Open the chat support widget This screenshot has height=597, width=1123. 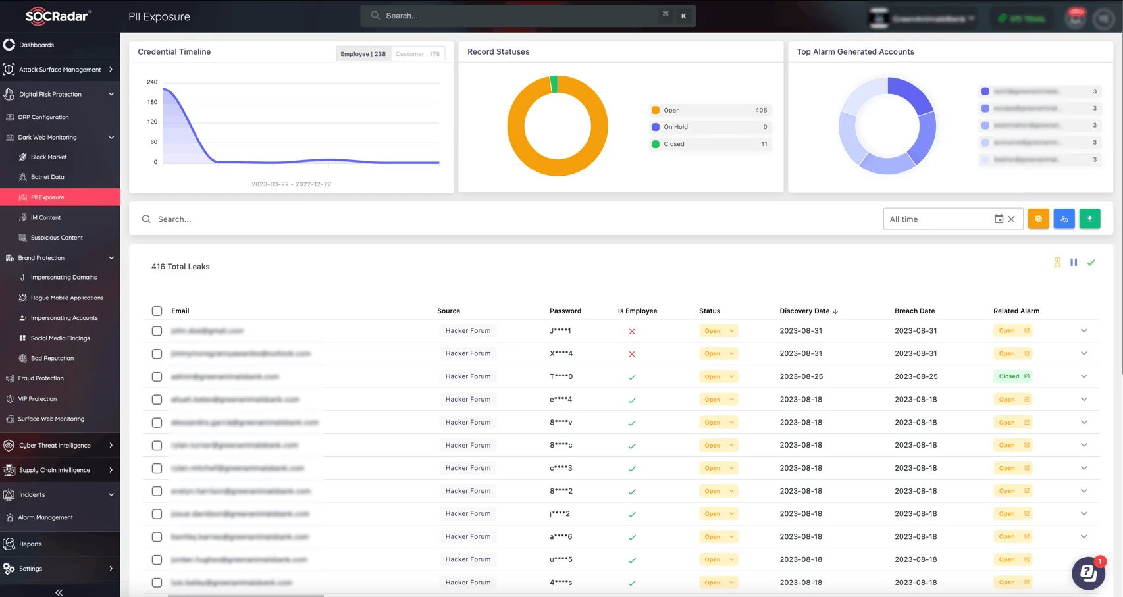point(1088,573)
